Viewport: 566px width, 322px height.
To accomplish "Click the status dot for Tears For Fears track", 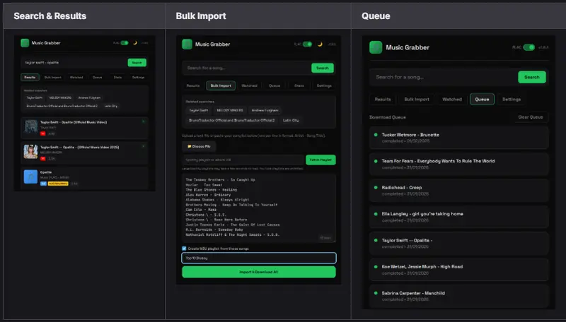I will tap(376, 161).
